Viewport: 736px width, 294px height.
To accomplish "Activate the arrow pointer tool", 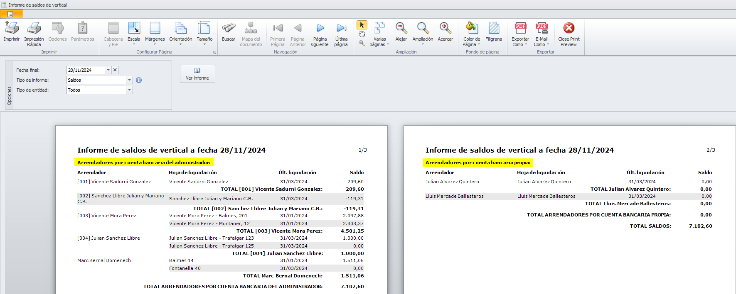I will (x=362, y=25).
